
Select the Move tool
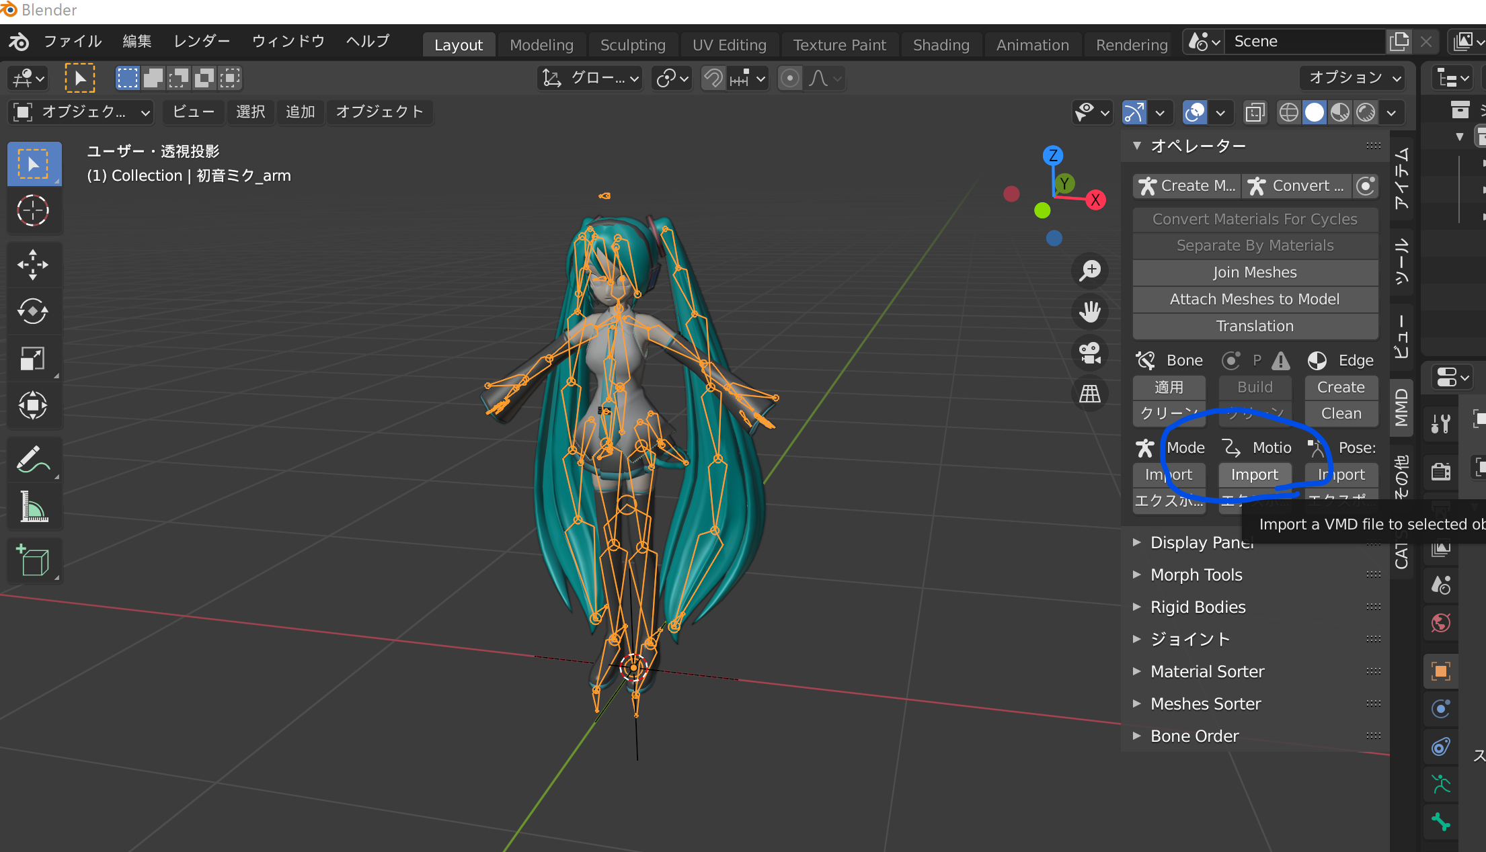click(x=34, y=264)
